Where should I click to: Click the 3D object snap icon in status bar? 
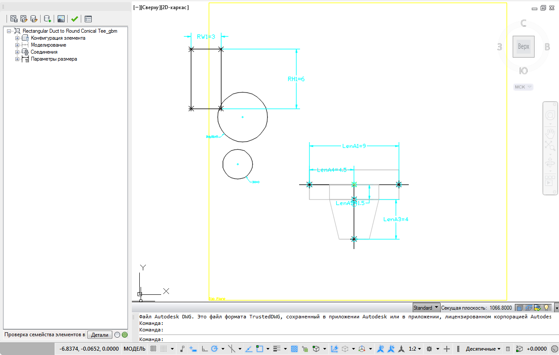[x=316, y=349]
